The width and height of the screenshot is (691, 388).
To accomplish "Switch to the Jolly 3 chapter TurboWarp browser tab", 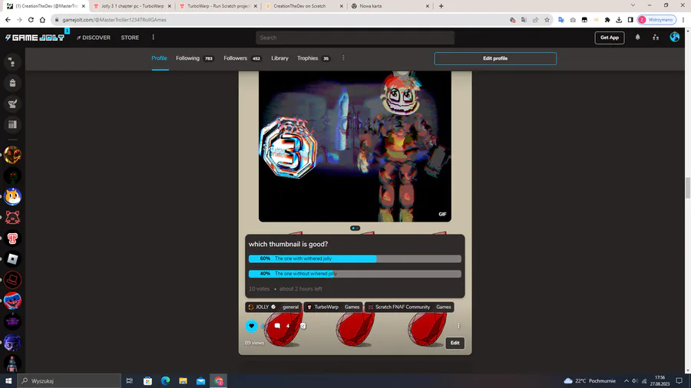I will tap(131, 6).
